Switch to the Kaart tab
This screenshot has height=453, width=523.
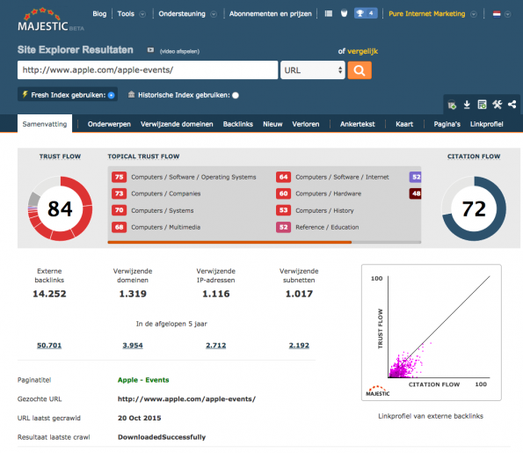pyautogui.click(x=404, y=124)
